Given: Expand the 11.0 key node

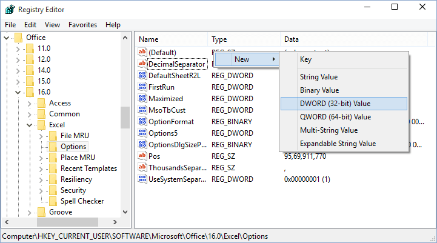Looking at the screenshot, I should 18,49.
